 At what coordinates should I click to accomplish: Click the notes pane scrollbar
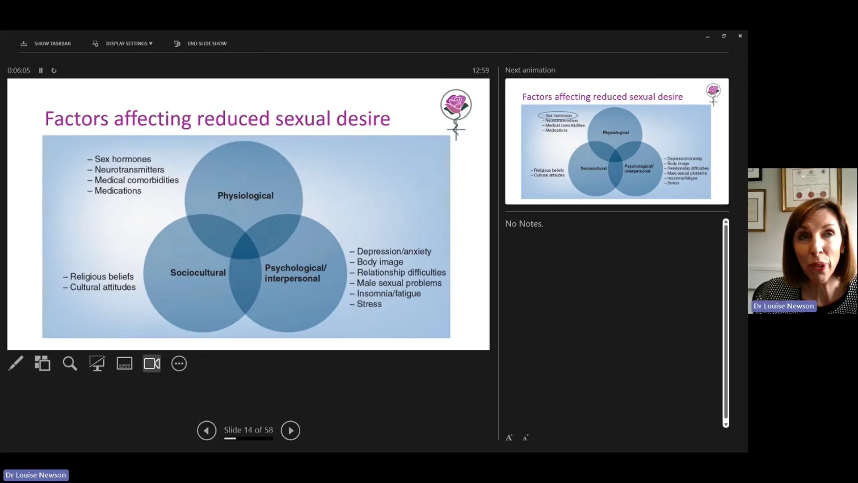pyautogui.click(x=726, y=323)
